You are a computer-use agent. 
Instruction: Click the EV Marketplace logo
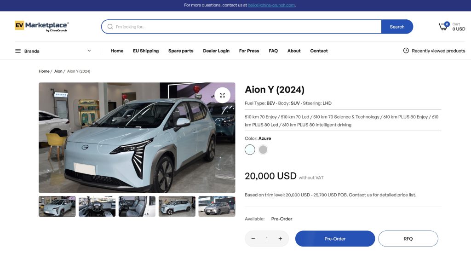click(42, 26)
